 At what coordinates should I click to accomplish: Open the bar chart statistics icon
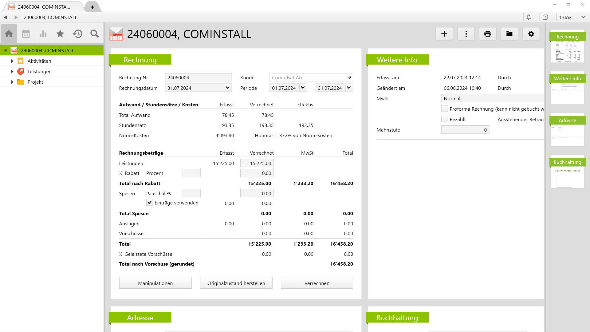tap(43, 34)
